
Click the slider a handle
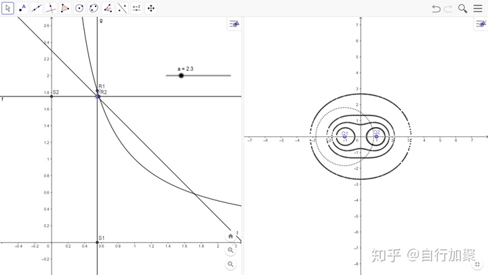(x=181, y=75)
